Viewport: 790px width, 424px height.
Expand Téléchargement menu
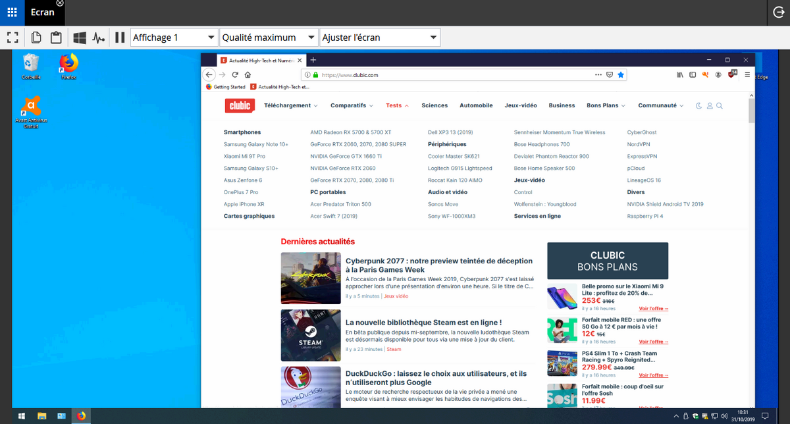[291, 105]
